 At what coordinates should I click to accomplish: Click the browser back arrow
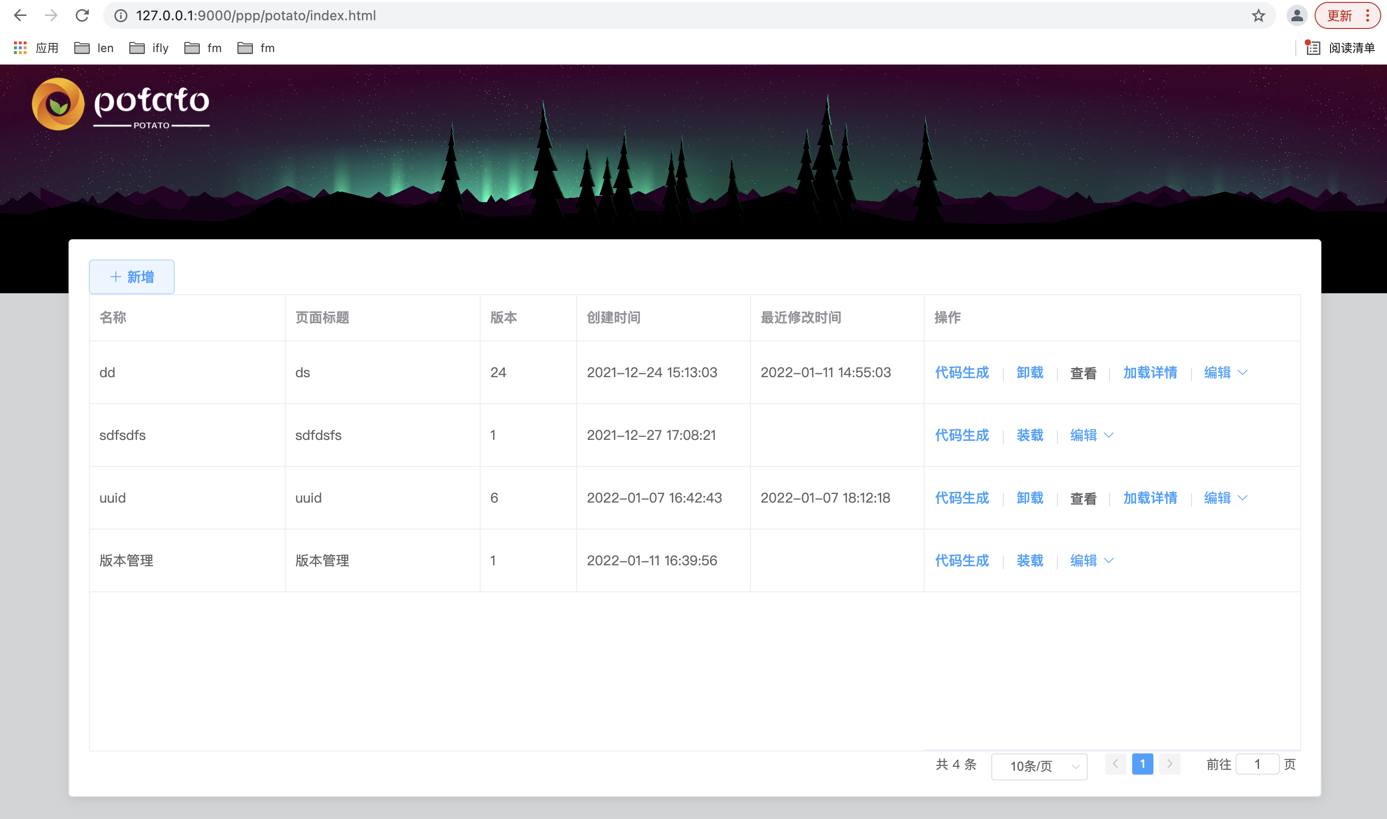pos(20,15)
